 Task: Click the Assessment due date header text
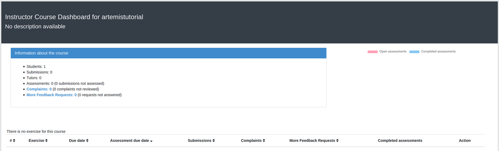point(129,141)
